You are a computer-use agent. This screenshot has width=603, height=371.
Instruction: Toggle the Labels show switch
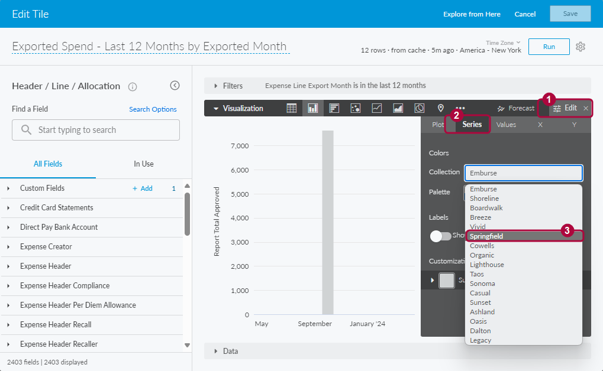tap(441, 236)
